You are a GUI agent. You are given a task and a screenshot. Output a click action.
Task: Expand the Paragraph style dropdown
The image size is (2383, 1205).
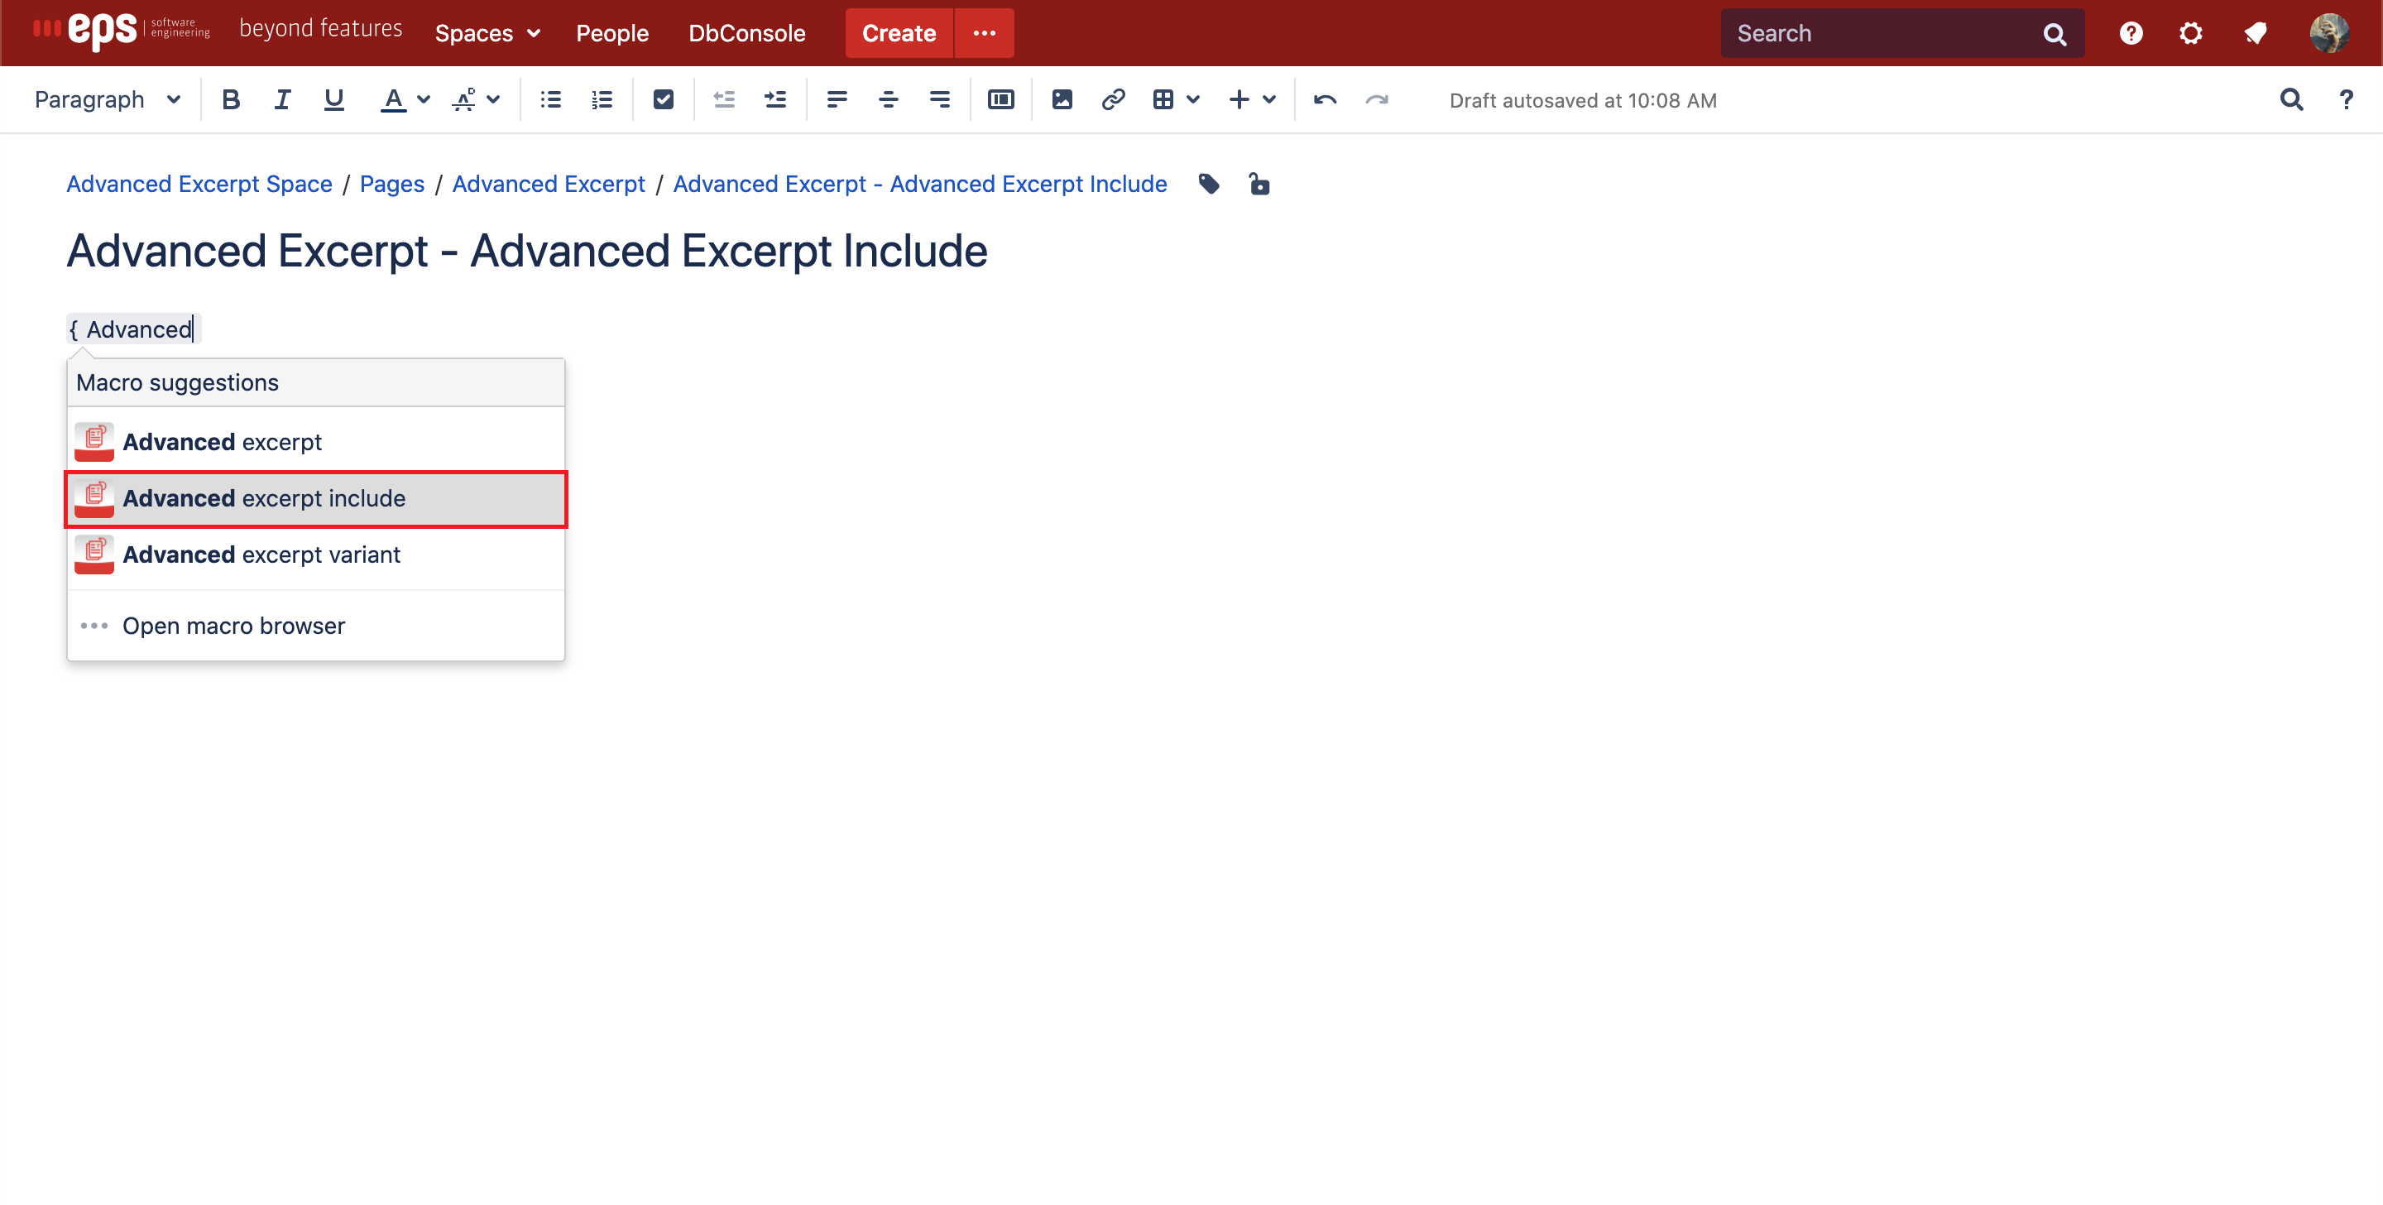point(107,100)
